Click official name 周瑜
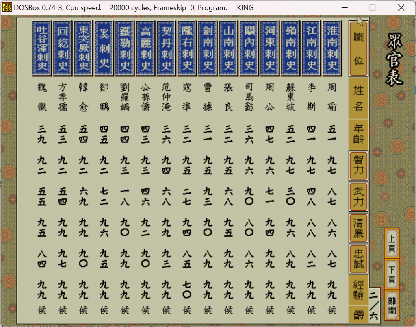 coord(332,97)
